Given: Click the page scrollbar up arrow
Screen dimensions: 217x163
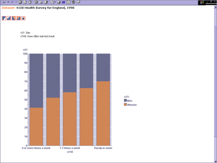Looking at the screenshot, I should pos(215,7).
